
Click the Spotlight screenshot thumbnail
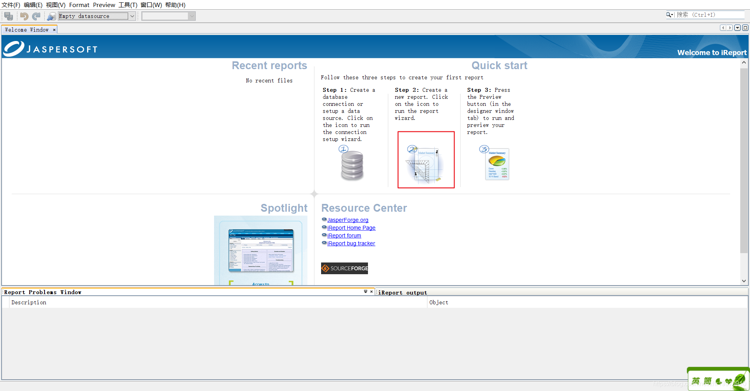[x=261, y=250]
